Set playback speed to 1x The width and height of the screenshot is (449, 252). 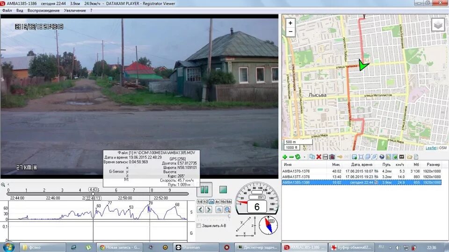click(x=211, y=202)
